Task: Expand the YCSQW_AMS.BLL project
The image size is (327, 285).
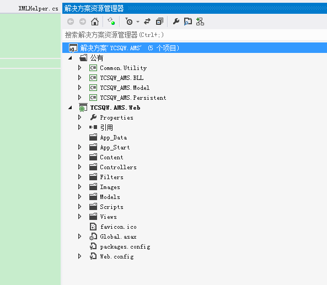Action: click(79, 78)
